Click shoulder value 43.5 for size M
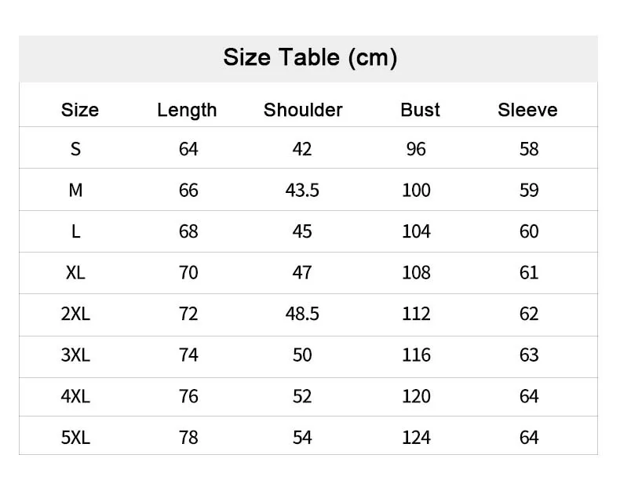Viewport: 620px width, 491px height. (302, 190)
